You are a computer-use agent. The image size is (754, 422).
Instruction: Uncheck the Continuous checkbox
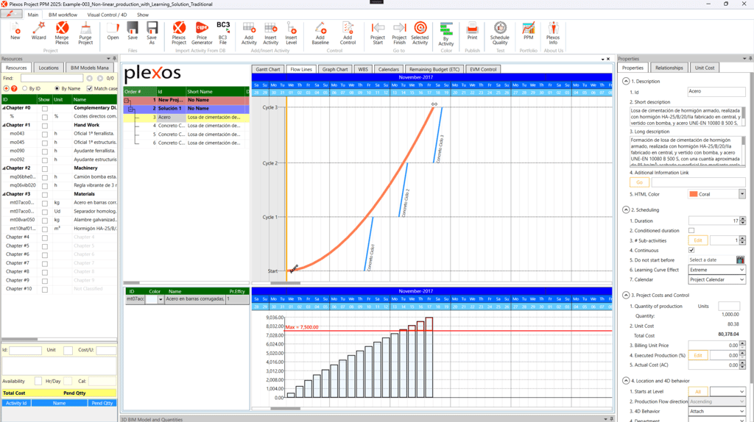(691, 250)
